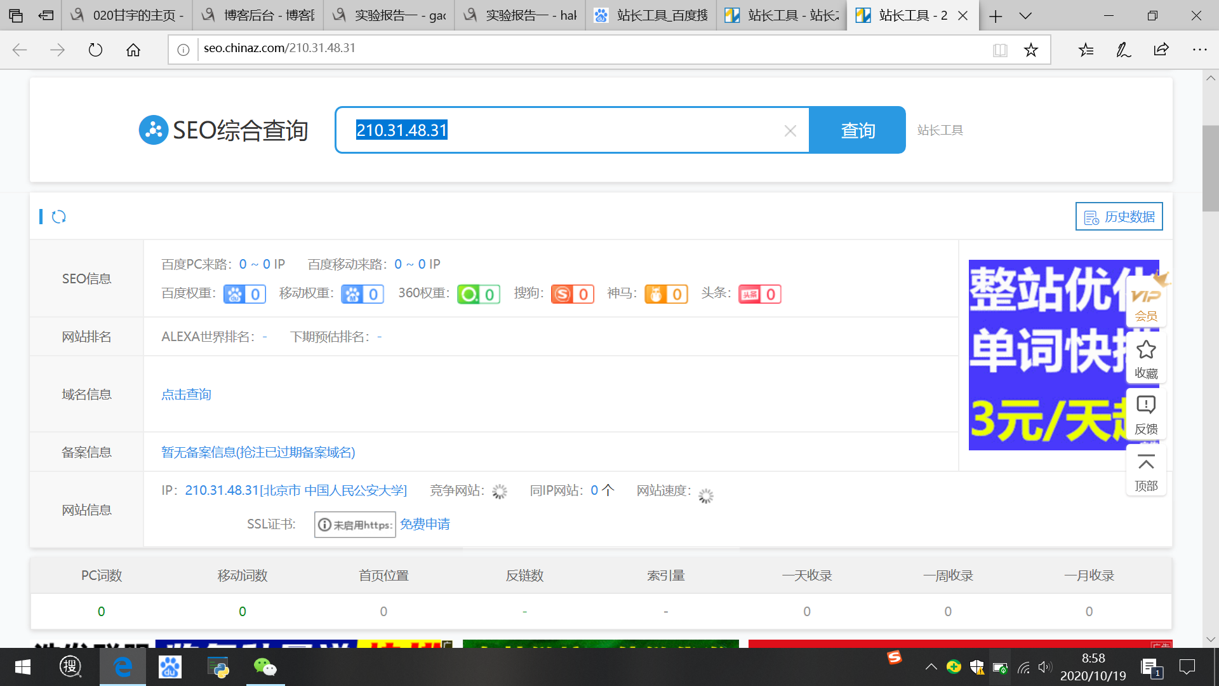1219x686 pixels.
Task: Open the 360权重 badge icon
Action: pos(478,294)
